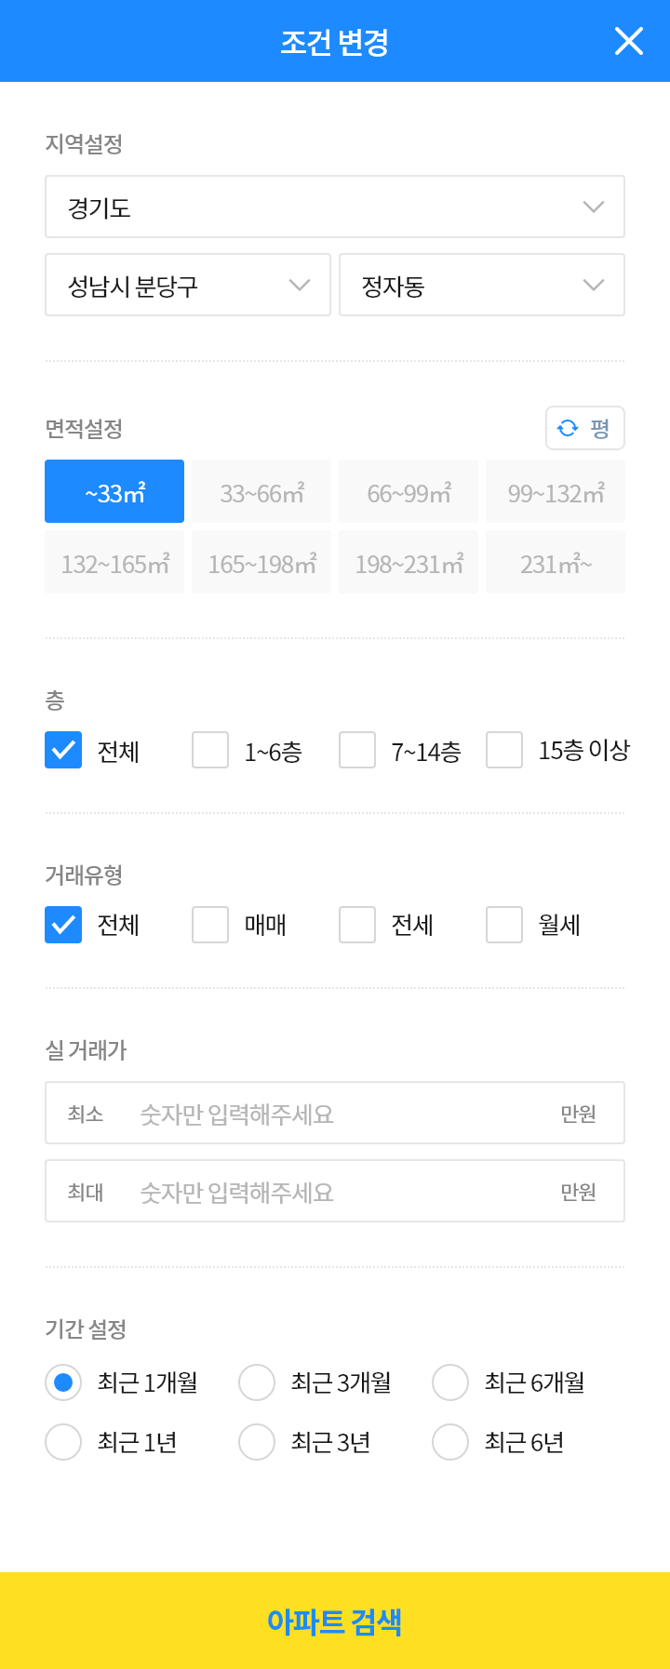
Task: Click the 최소 price input field
Action: pyautogui.click(x=335, y=1113)
